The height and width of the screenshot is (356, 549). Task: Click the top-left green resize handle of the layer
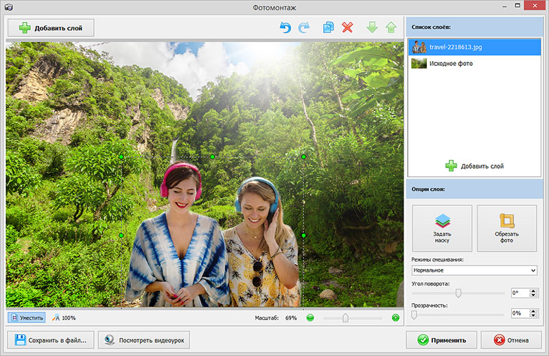121,157
